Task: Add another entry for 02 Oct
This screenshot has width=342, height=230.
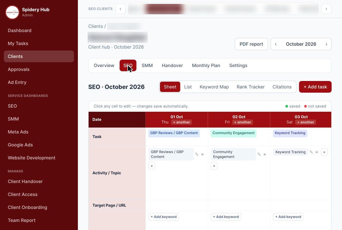Action: (242, 122)
